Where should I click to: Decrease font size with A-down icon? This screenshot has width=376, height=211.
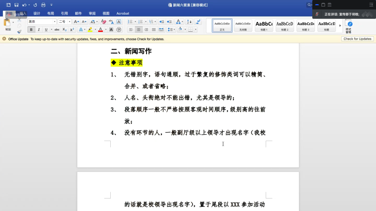[84, 22]
